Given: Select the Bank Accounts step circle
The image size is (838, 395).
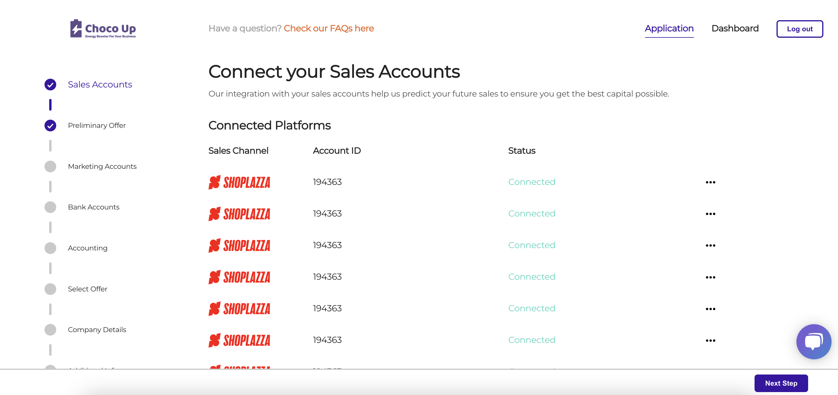Looking at the screenshot, I should 50,207.
